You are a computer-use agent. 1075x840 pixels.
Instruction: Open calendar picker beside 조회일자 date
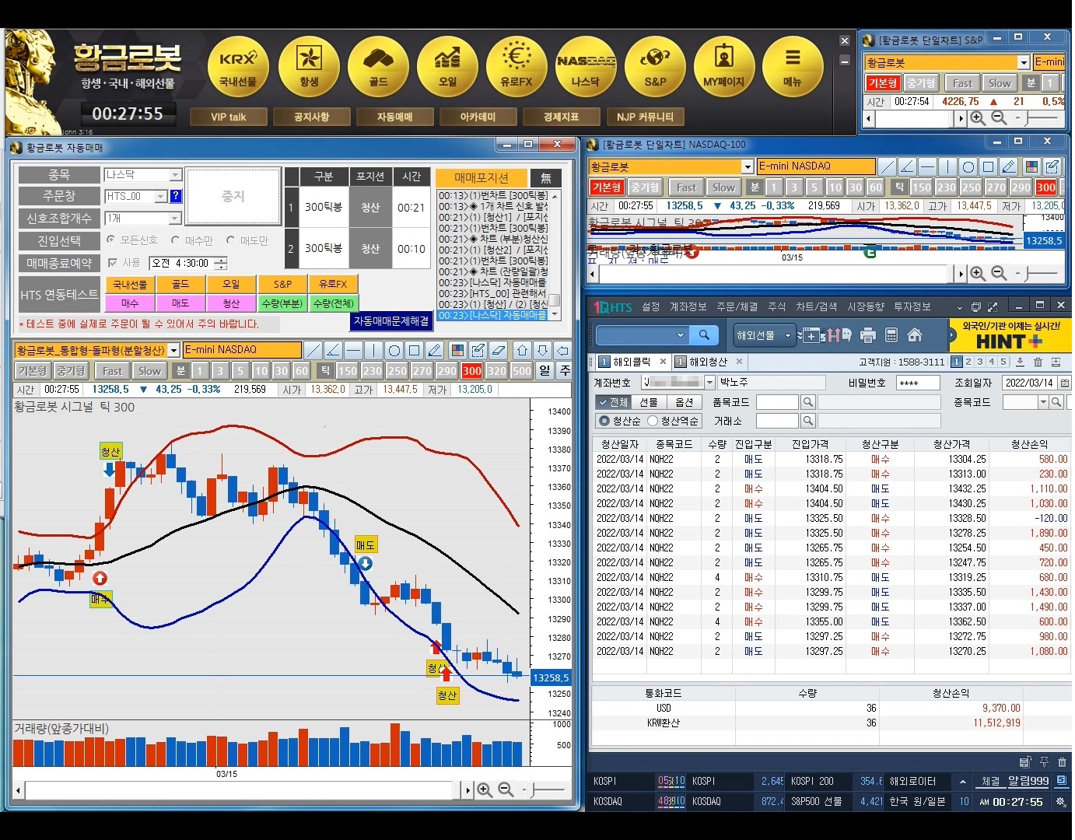click(1065, 383)
